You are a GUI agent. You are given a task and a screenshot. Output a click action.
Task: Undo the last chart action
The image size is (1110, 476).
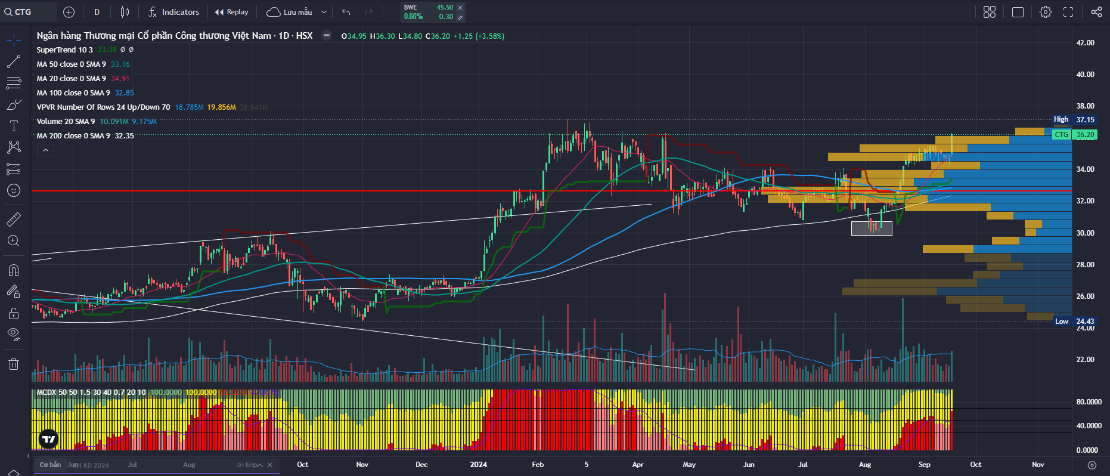[346, 12]
